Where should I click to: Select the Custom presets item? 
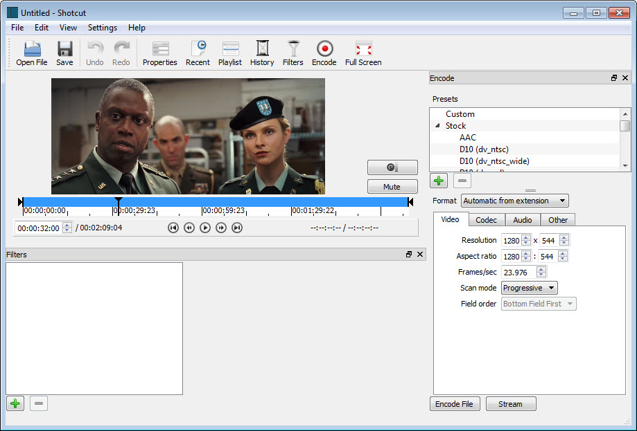click(x=460, y=114)
